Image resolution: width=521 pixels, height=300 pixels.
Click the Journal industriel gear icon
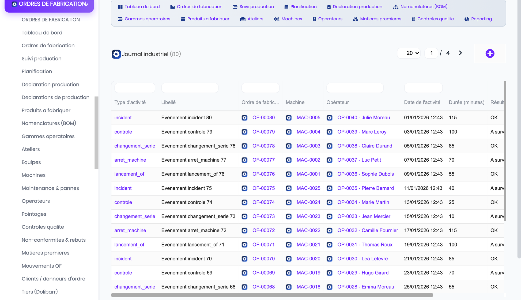(x=116, y=54)
